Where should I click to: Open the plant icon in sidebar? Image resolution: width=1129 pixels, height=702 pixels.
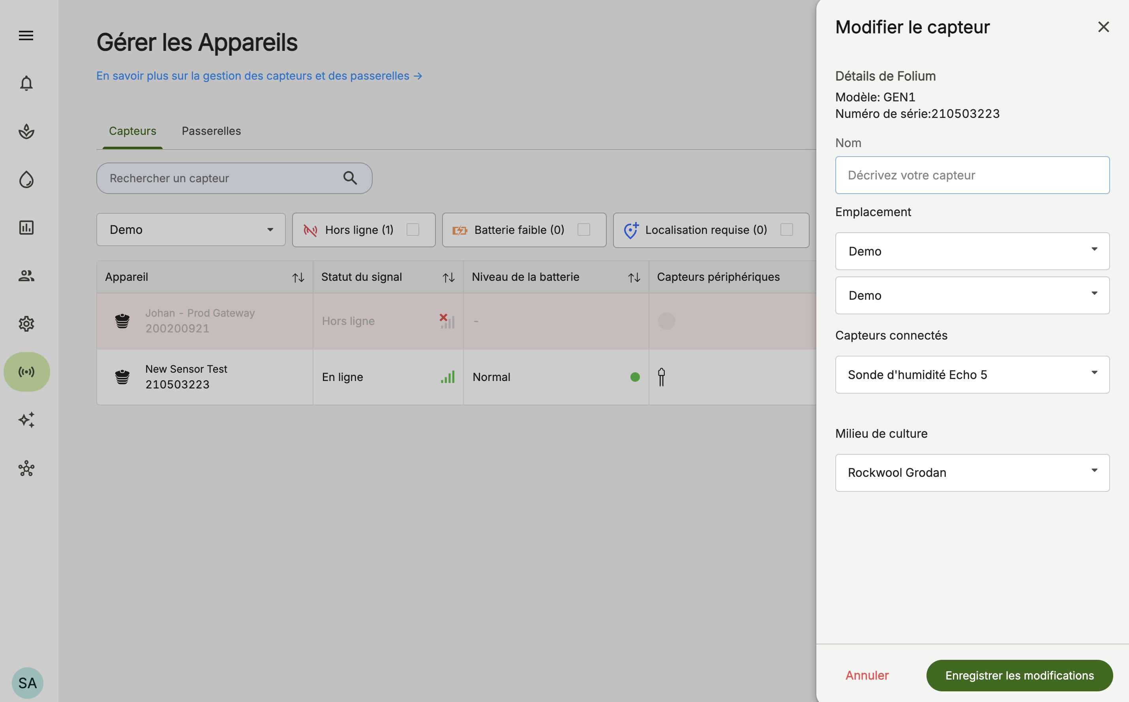[x=26, y=131]
